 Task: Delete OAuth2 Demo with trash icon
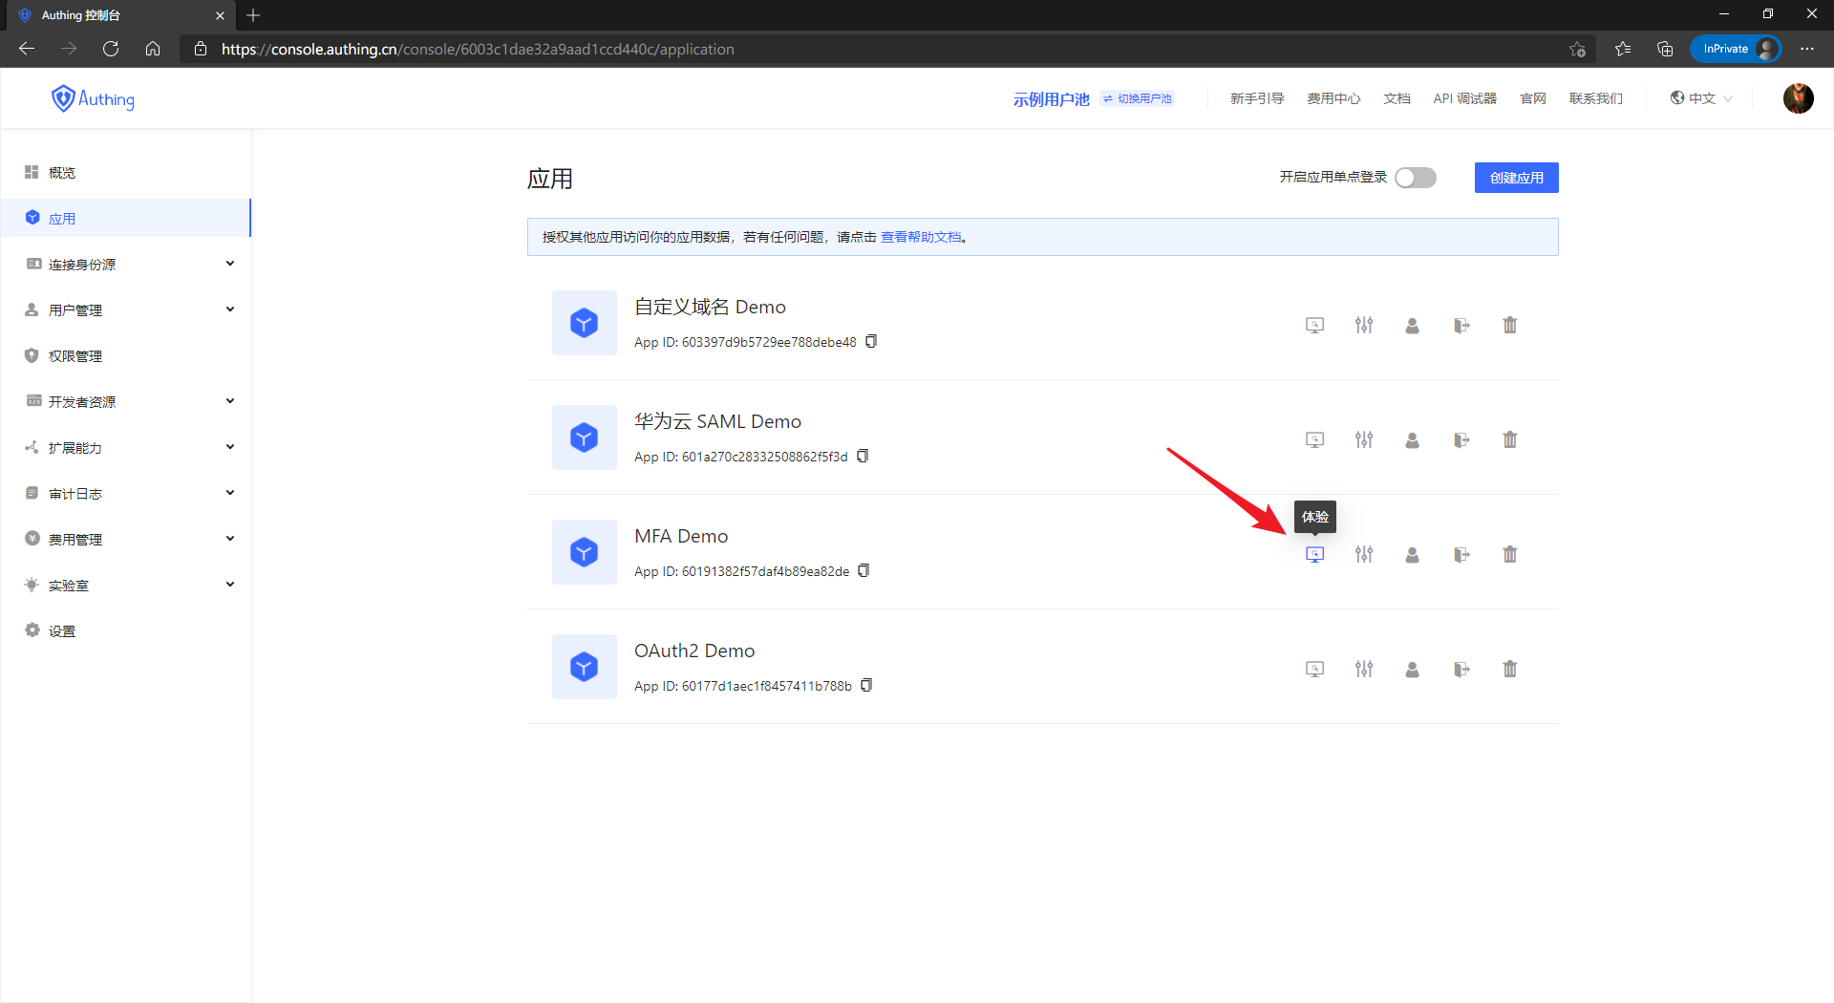pos(1510,670)
